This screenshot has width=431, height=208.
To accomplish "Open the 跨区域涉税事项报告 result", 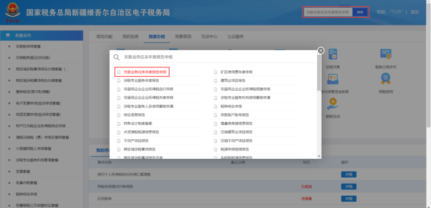I will 140,149.
